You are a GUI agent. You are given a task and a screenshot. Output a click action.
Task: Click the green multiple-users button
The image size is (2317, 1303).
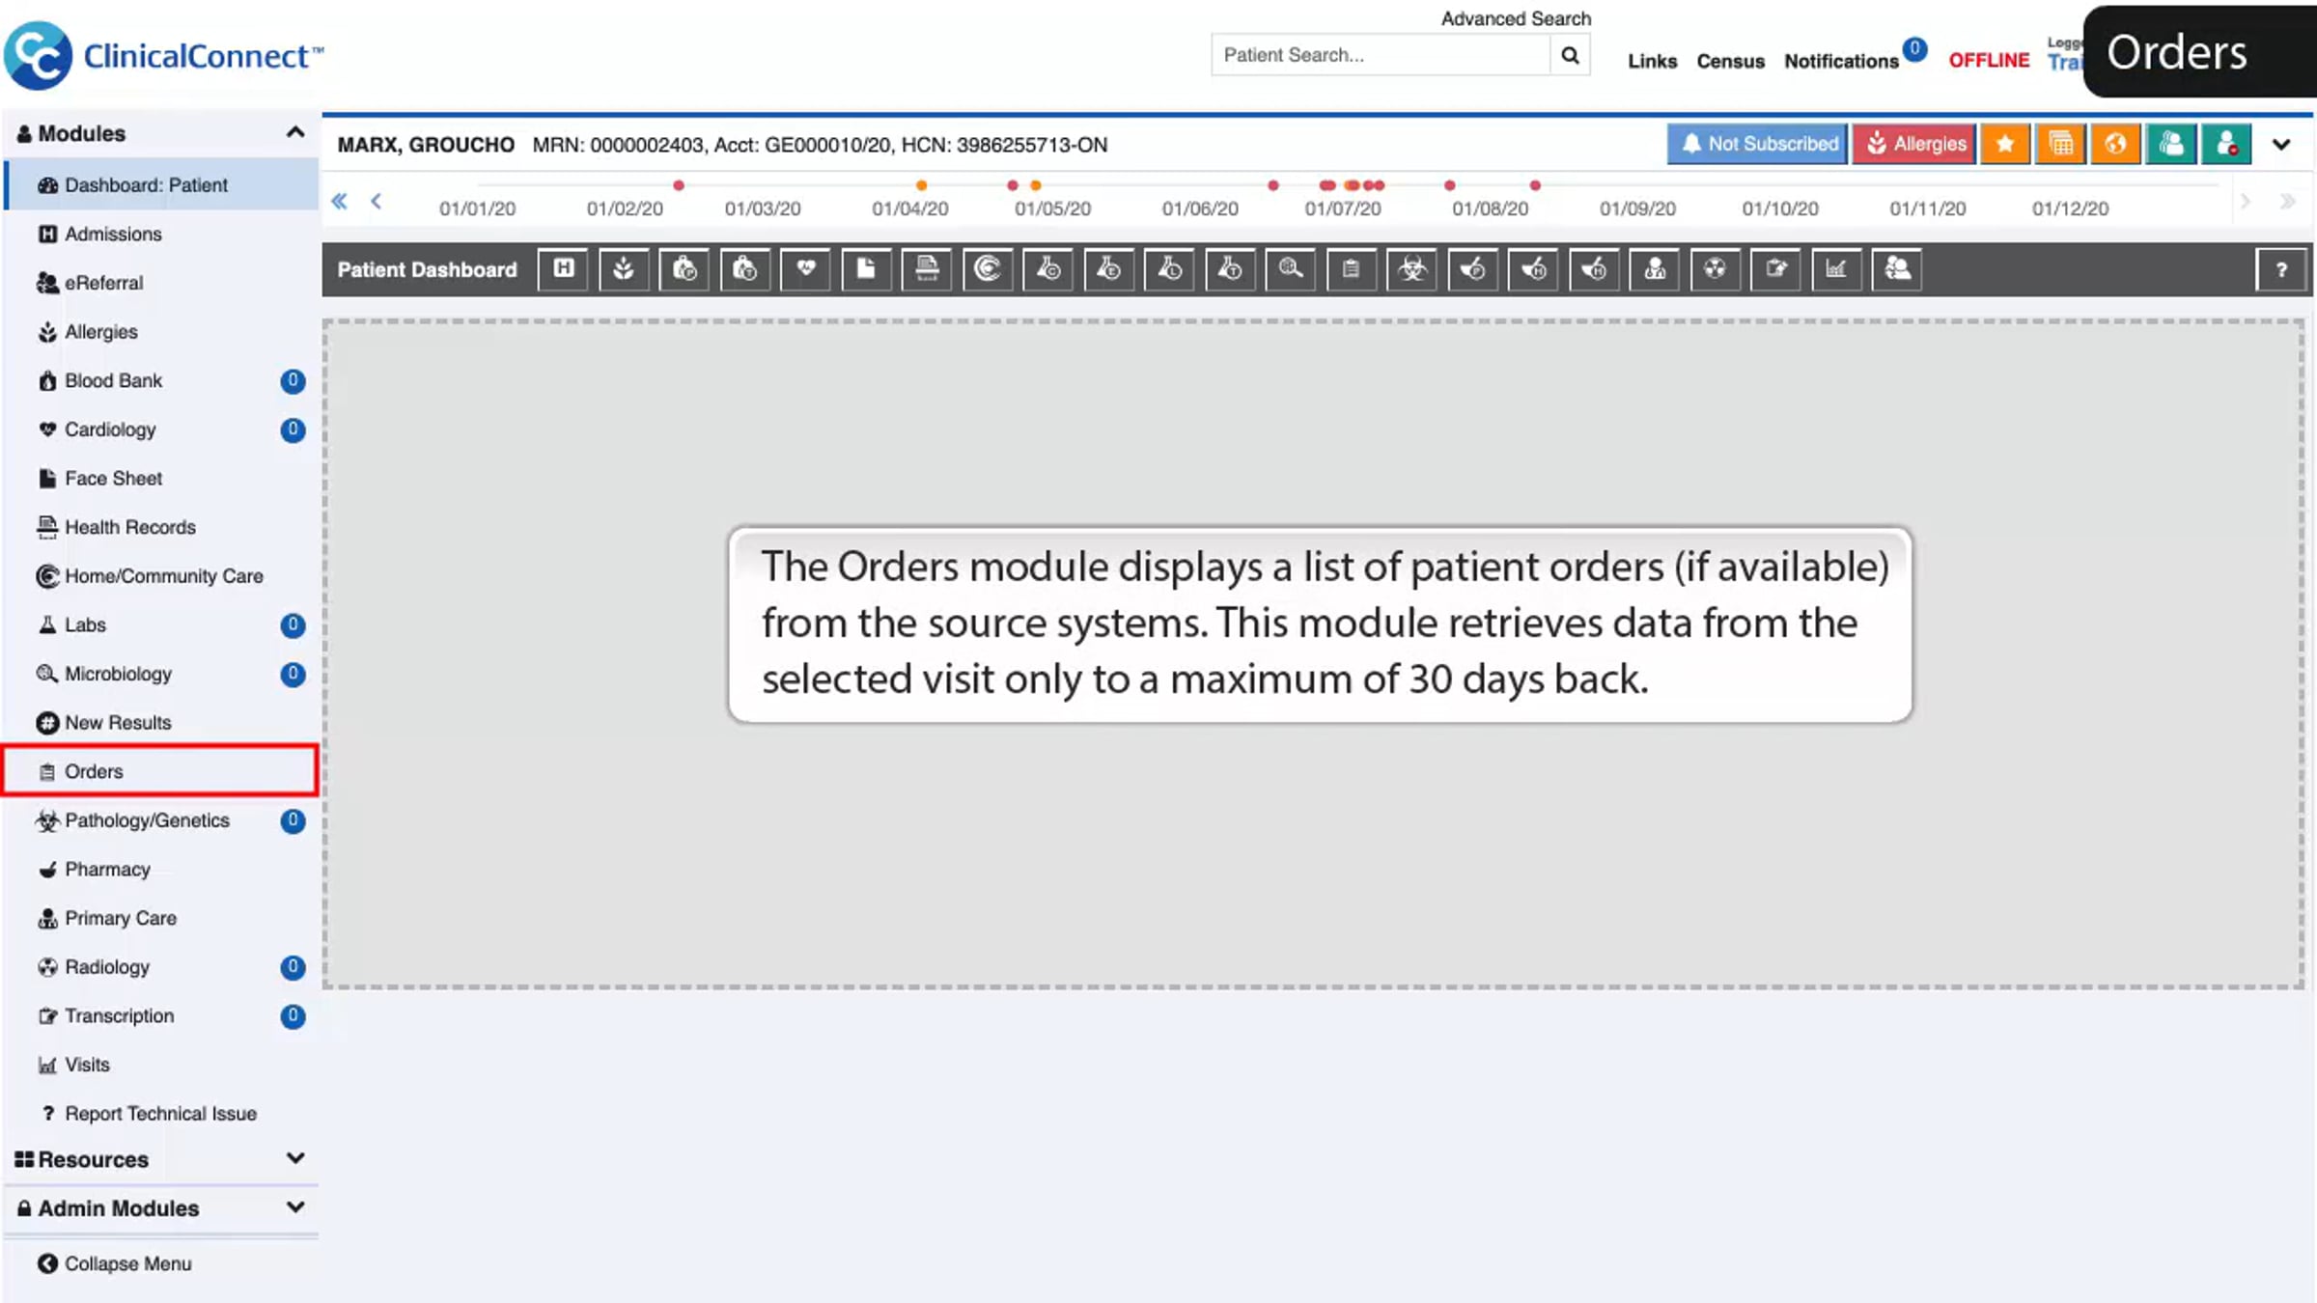click(2171, 144)
